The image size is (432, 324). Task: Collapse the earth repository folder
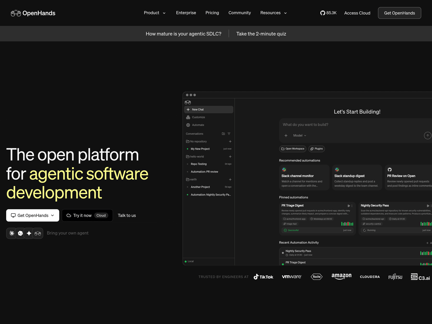191,180
